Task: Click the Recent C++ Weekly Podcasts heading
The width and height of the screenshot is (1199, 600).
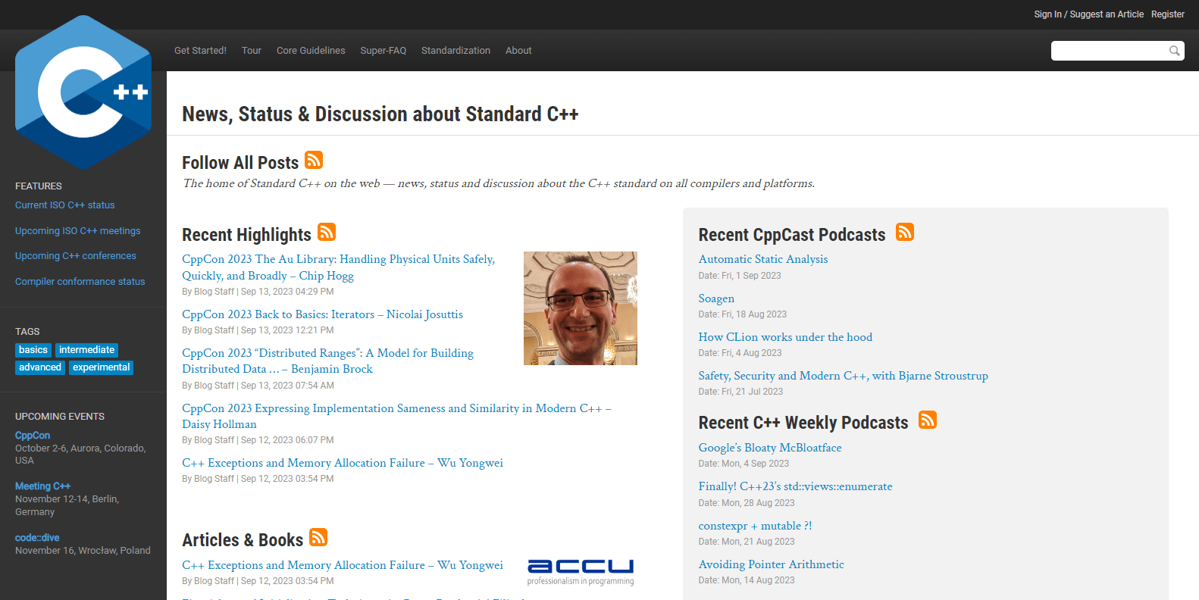Action: 803,423
